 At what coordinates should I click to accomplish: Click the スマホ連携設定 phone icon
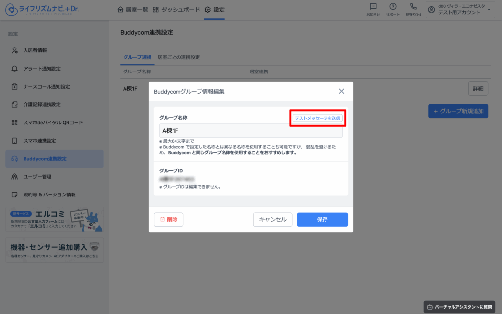[14, 141]
